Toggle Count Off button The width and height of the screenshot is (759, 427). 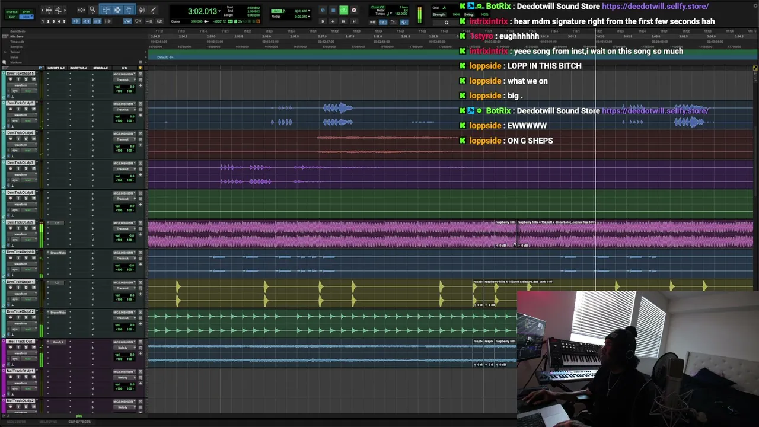[378, 7]
